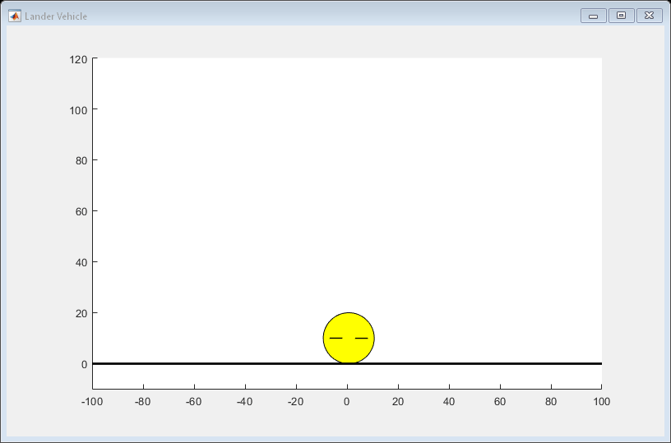Click the x-axis tick label 80
This screenshot has width=671, height=443.
pyautogui.click(x=551, y=402)
